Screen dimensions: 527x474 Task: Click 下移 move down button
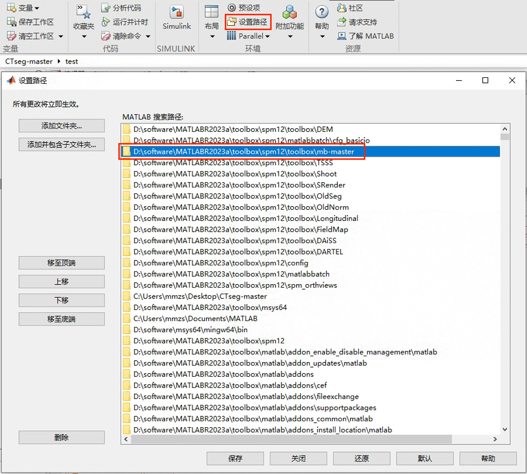(x=62, y=300)
